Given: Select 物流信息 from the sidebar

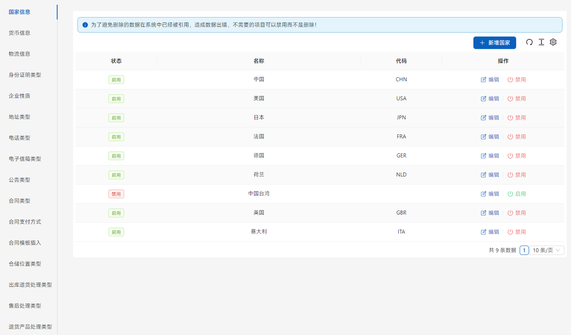Looking at the screenshot, I should 19,54.
